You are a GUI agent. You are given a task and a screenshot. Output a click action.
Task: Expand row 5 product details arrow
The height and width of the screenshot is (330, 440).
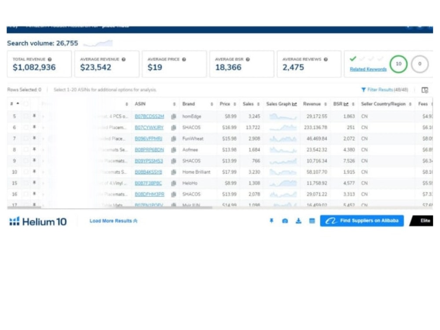(x=43, y=116)
